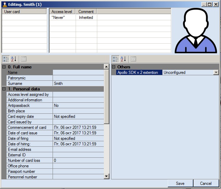Minimize the Editing Smith window

[x=203, y=4]
